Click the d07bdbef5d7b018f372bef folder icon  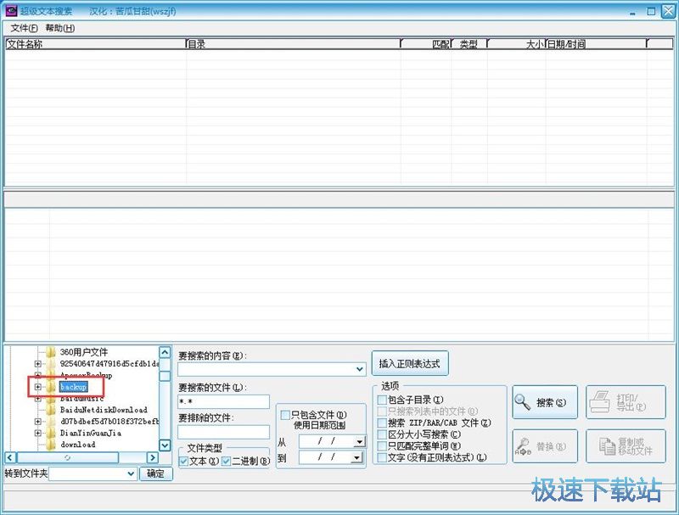pos(51,421)
